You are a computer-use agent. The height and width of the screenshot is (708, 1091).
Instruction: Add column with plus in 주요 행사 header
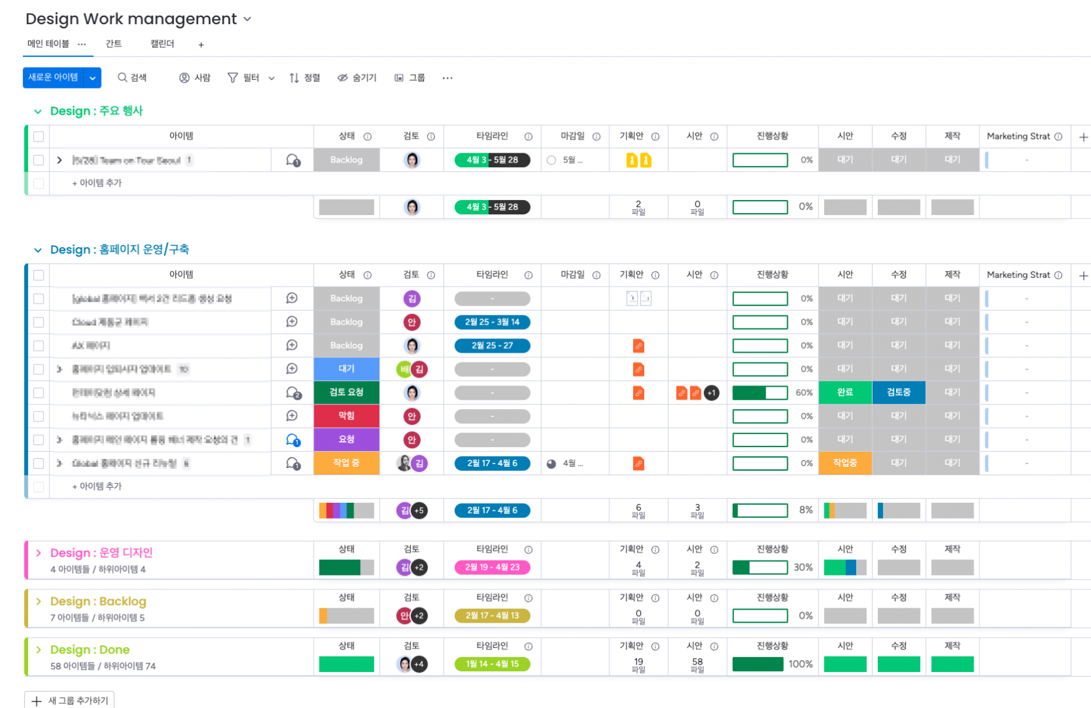pyautogui.click(x=1083, y=137)
